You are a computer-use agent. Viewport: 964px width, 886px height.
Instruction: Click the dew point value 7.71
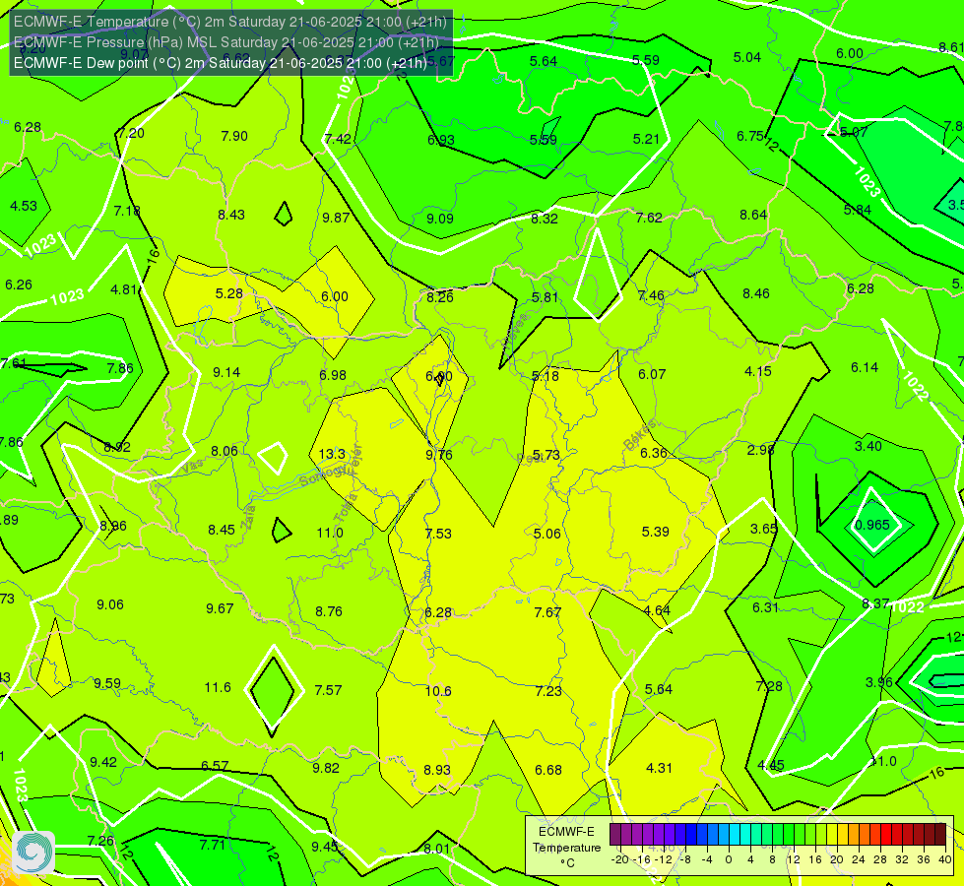(212, 845)
